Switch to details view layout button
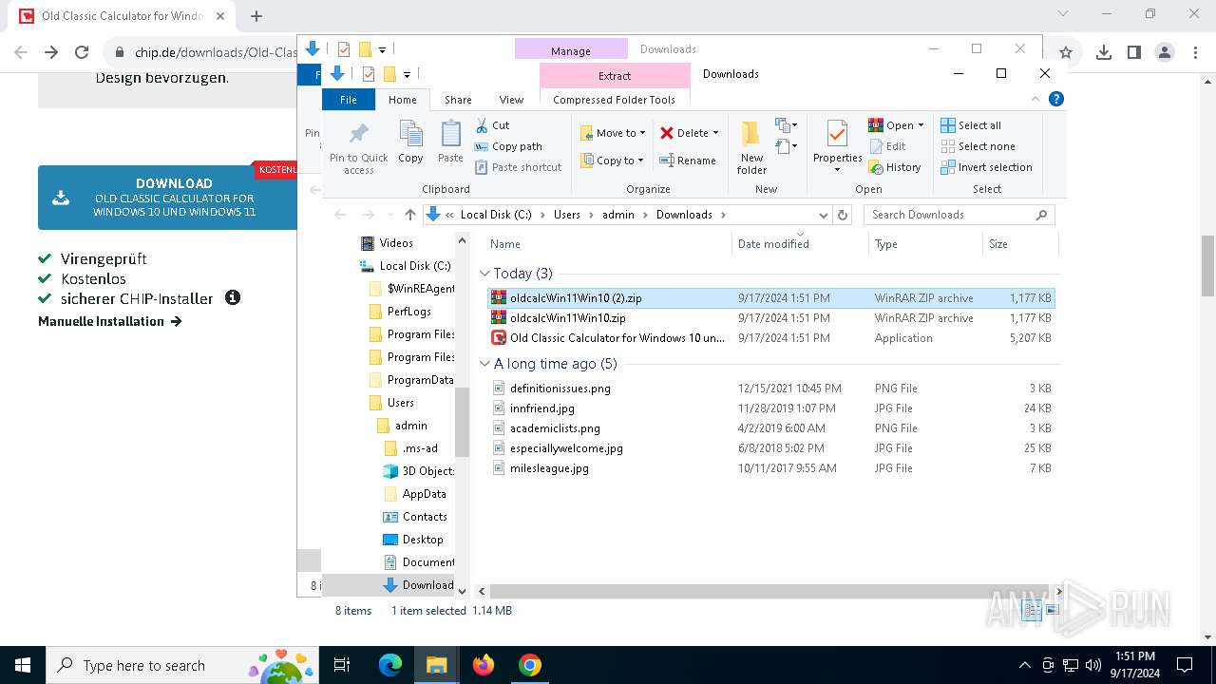The height and width of the screenshot is (684, 1216). tap(1033, 610)
